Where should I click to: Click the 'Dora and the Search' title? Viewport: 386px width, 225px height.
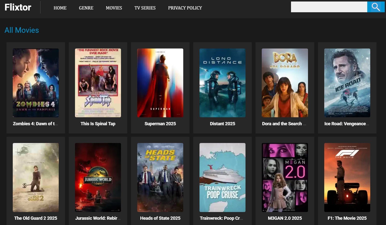[284, 124]
